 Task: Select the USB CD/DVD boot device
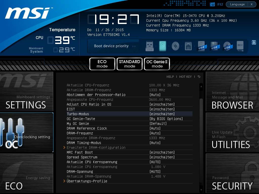(227, 46)
